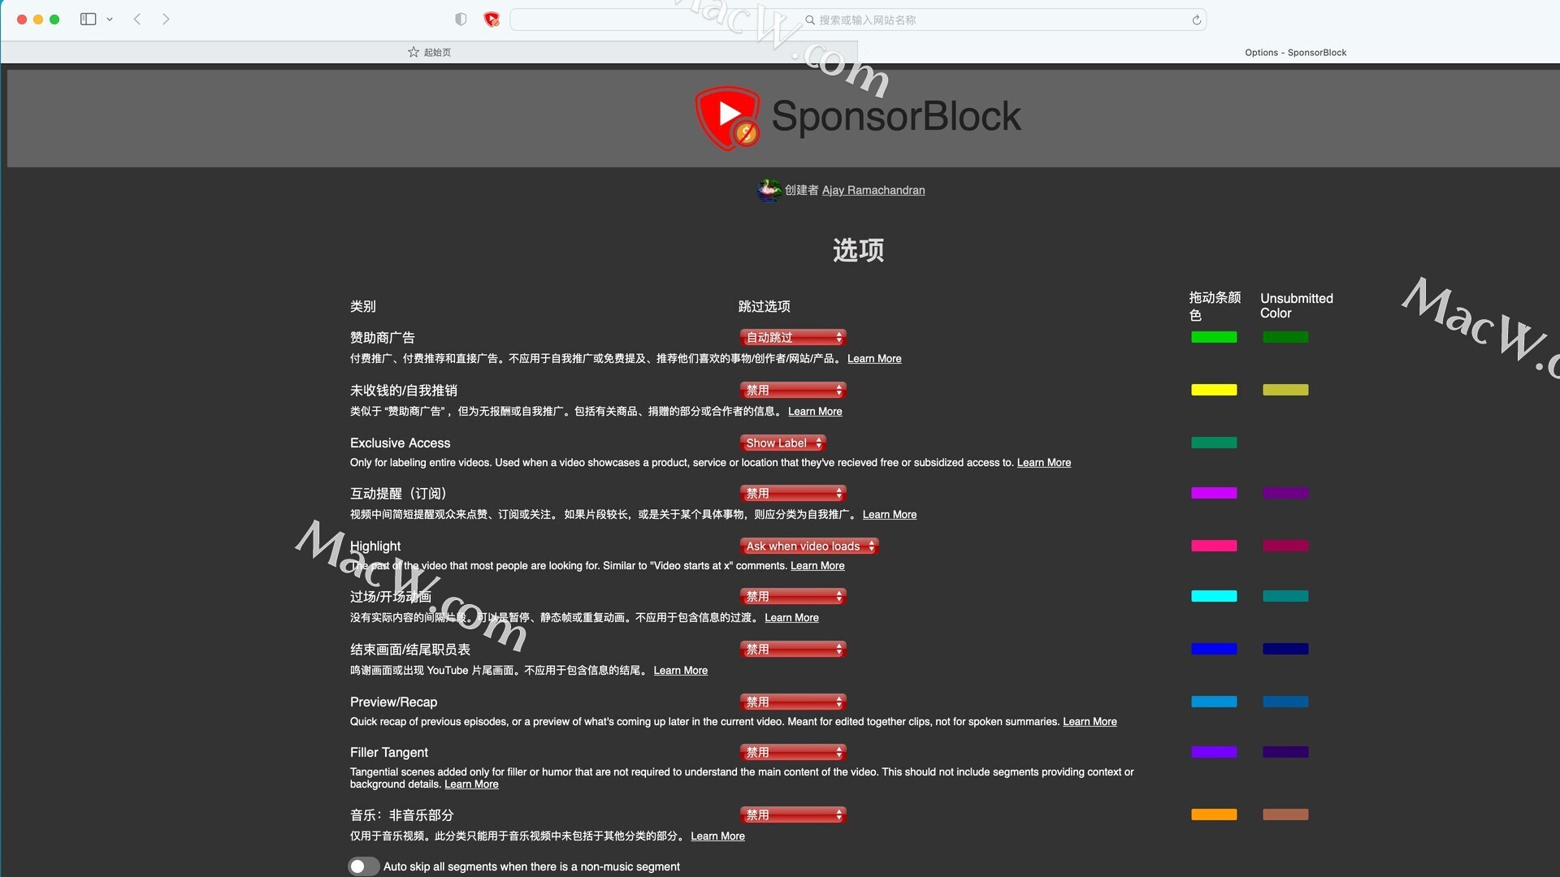Open the Exclusive Access Show Label dropdown
Image resolution: width=1560 pixels, height=877 pixels.
[783, 443]
